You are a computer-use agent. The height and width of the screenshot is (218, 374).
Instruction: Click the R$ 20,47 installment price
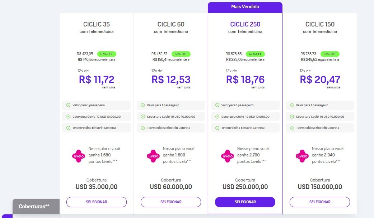320,79
